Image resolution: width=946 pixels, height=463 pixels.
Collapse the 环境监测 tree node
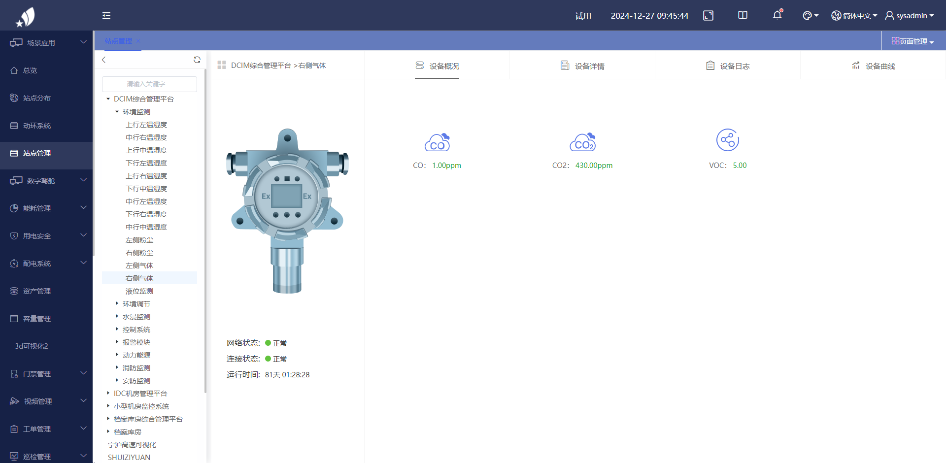(117, 112)
